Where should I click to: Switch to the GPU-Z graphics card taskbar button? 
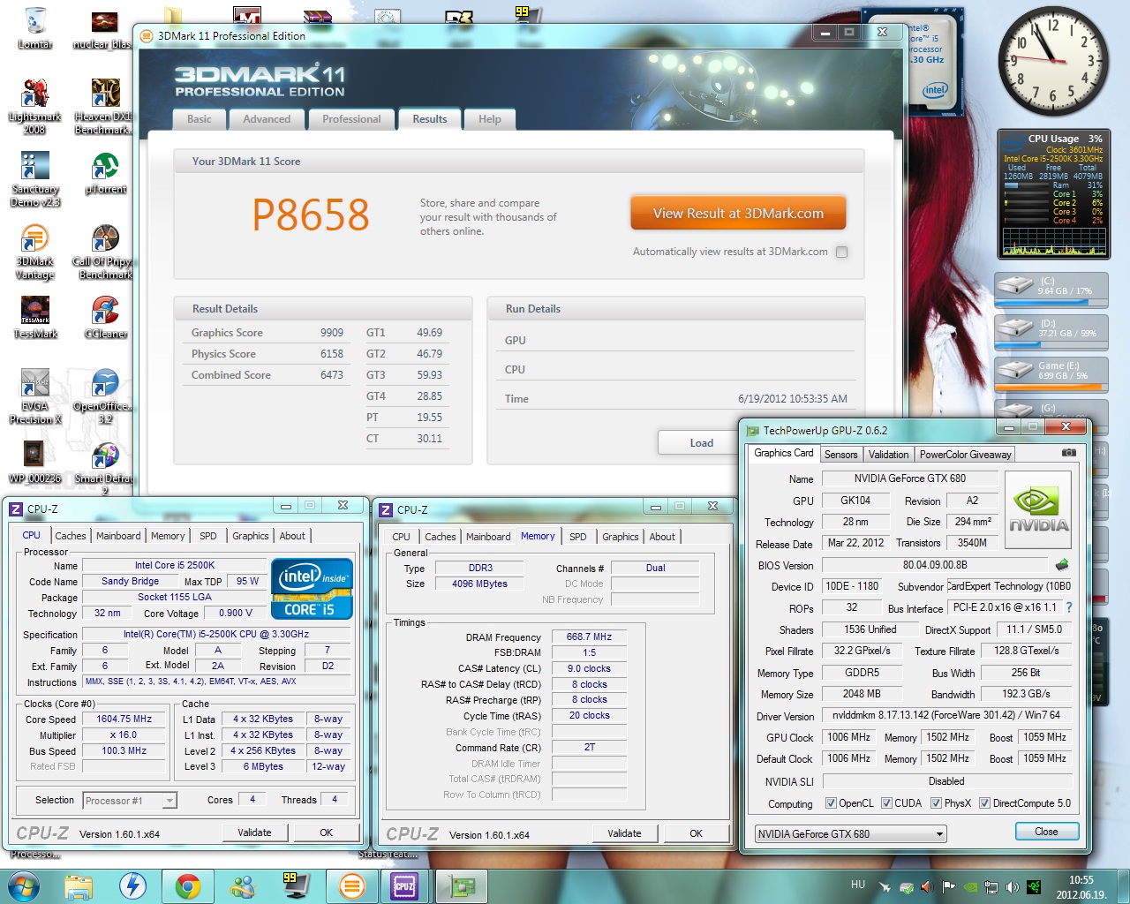click(461, 885)
